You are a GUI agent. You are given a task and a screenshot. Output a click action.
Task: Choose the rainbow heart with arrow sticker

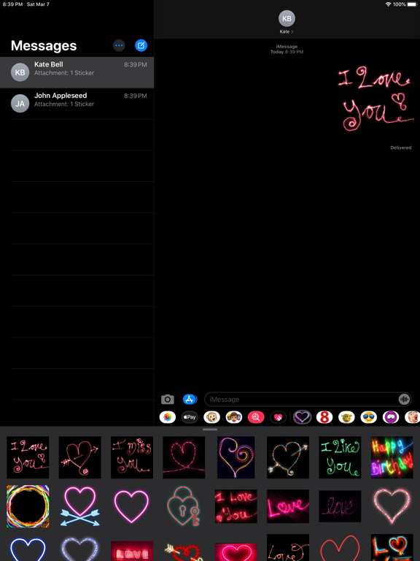coord(288,457)
